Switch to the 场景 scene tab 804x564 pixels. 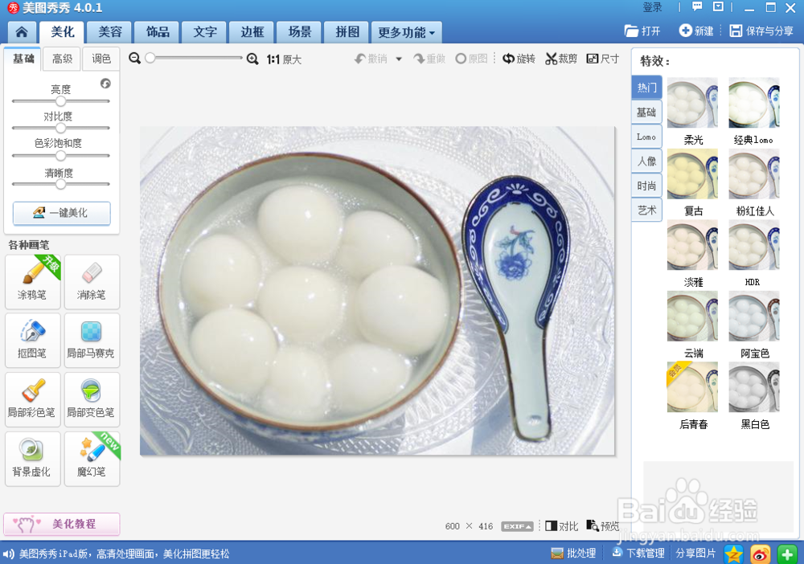click(x=299, y=32)
